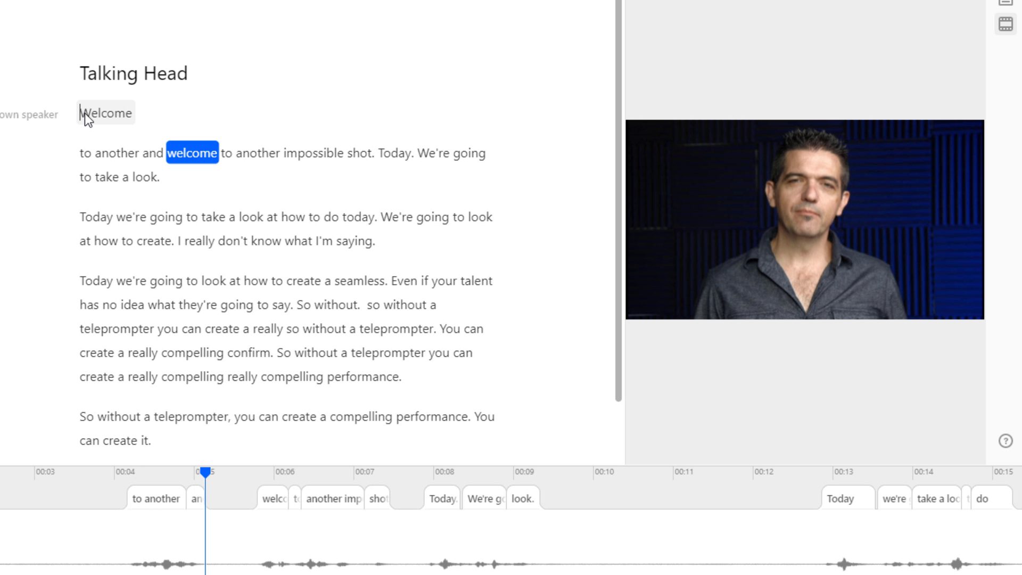Select the 'Talking Head' project title

(x=134, y=72)
